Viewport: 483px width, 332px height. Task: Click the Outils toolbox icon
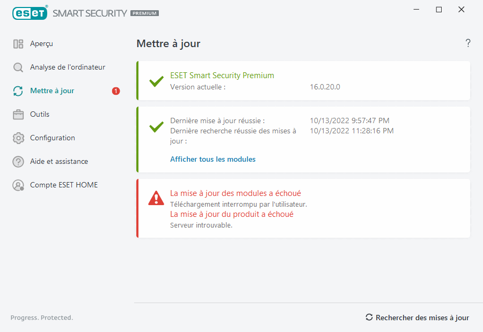[18, 115]
